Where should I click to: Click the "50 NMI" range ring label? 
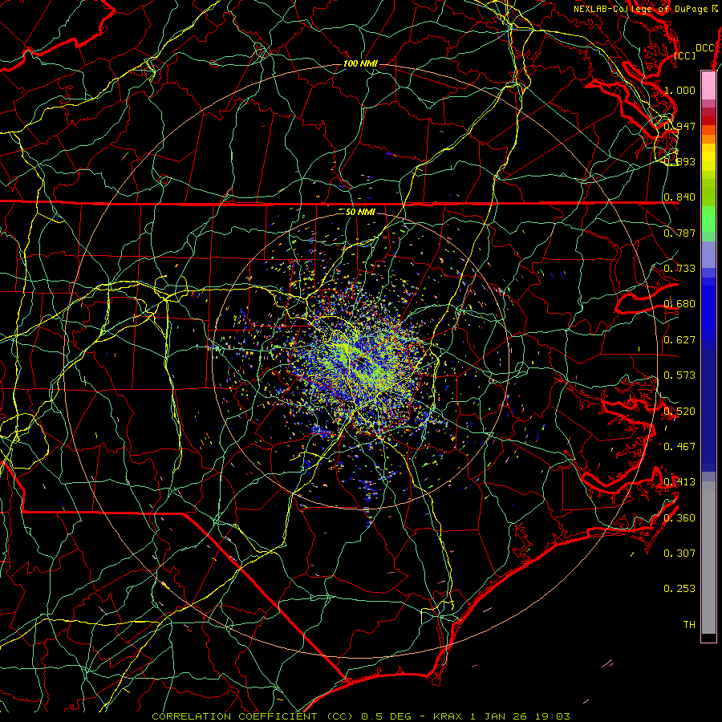click(x=360, y=212)
